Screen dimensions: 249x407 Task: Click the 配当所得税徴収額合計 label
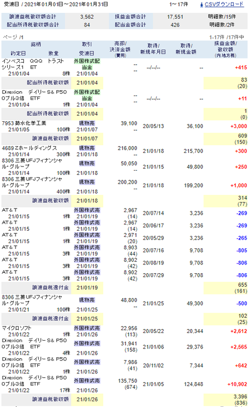(x=33, y=25)
